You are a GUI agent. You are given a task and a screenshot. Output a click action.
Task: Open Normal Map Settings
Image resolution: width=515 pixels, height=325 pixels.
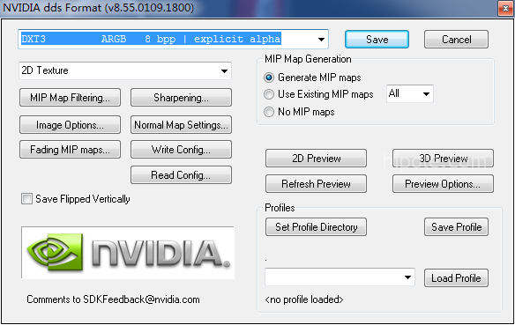point(181,124)
